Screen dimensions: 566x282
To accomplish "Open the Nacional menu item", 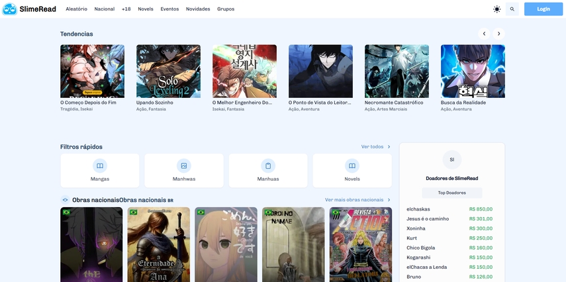I will click(105, 9).
